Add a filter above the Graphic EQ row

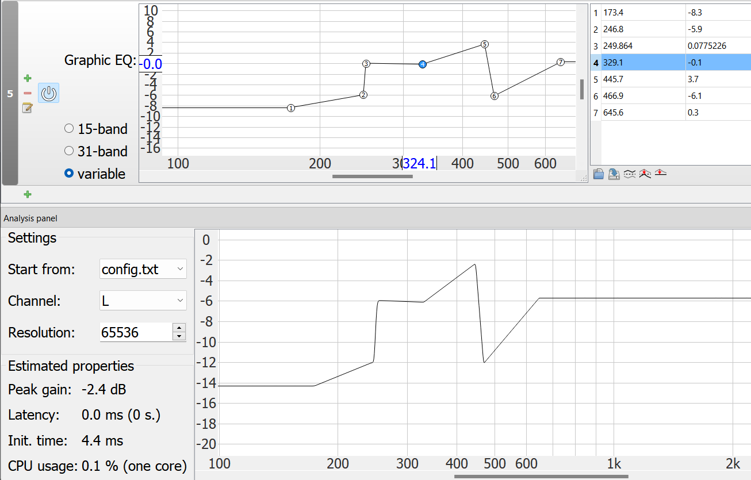(27, 78)
